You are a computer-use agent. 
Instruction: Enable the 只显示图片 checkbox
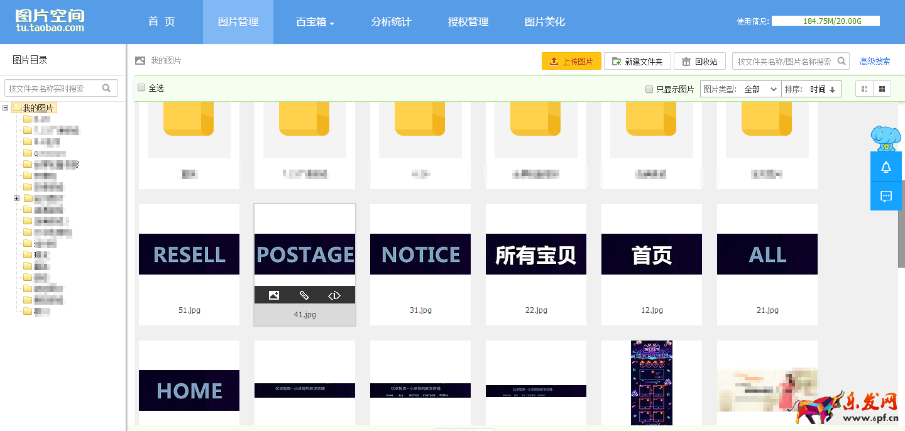click(649, 89)
